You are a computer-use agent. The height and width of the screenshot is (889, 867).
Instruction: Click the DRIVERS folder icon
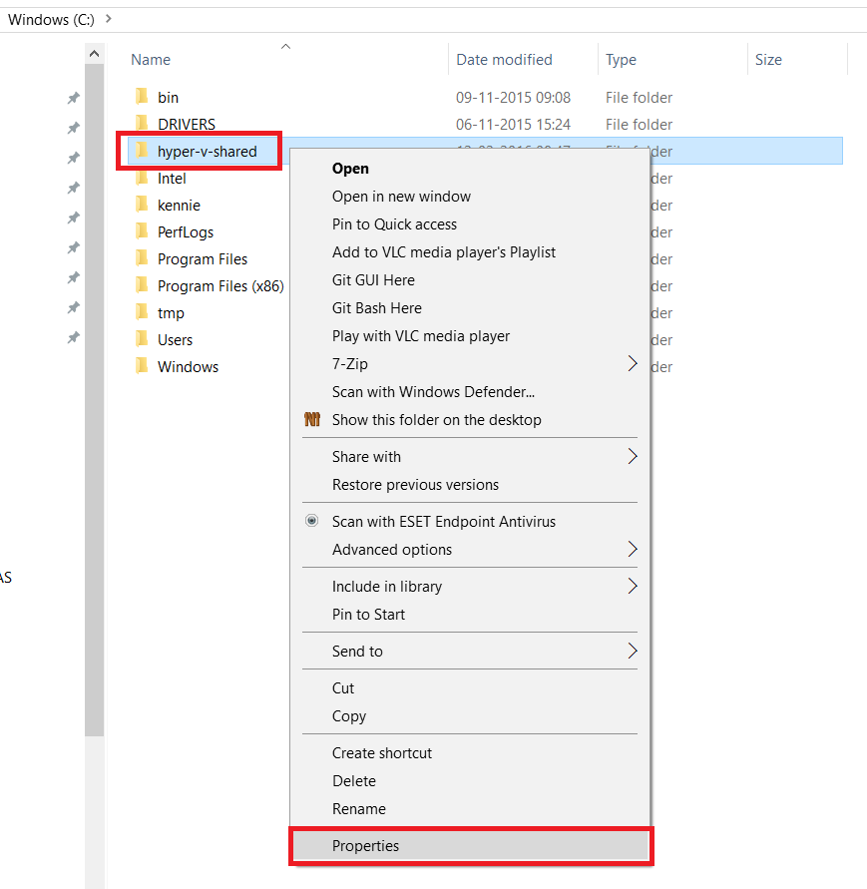[x=141, y=125]
